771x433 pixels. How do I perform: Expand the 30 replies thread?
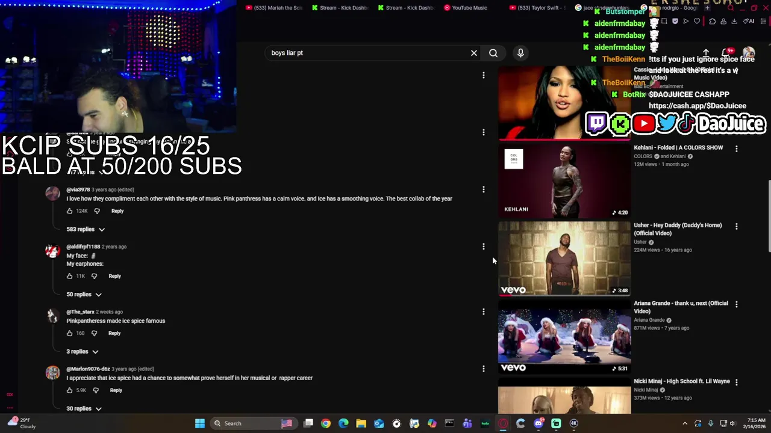click(x=84, y=408)
